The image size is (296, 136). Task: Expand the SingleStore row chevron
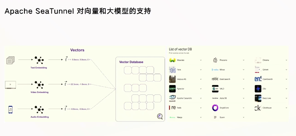(x=243, y=108)
